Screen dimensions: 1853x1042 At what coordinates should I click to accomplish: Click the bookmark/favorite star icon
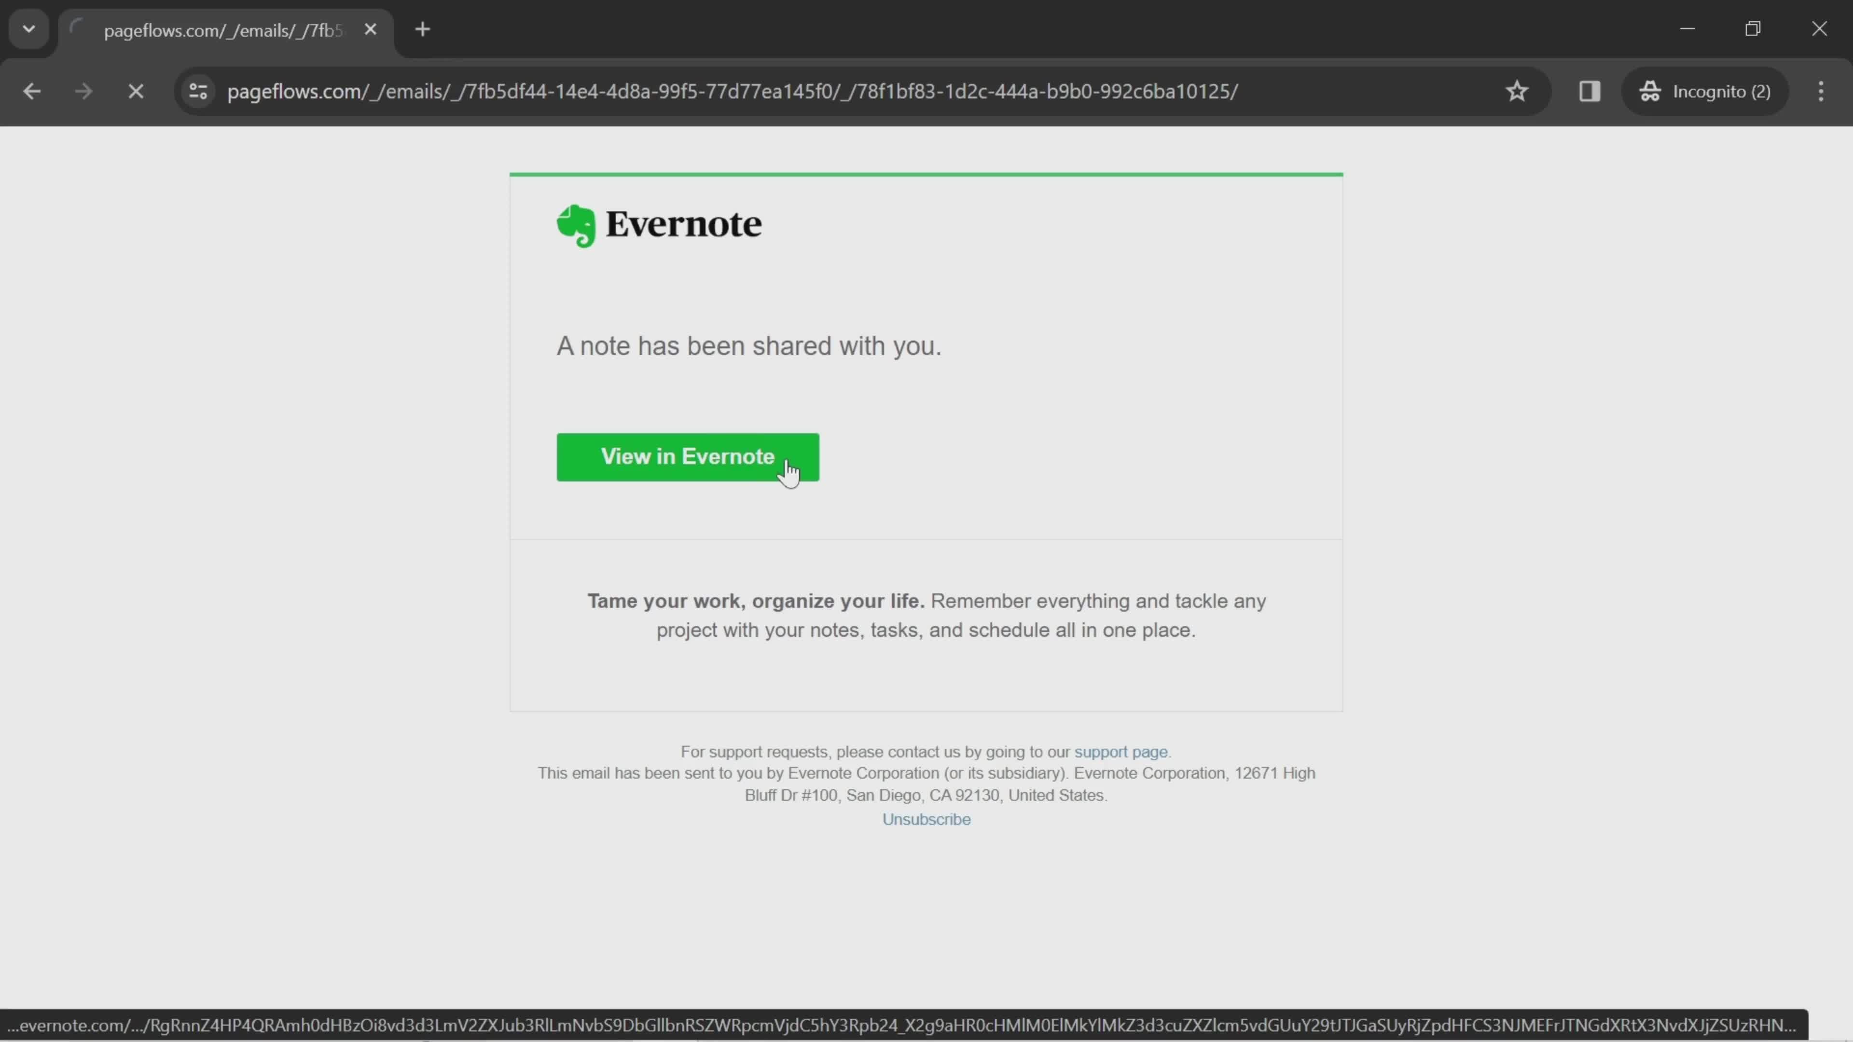[1517, 90]
